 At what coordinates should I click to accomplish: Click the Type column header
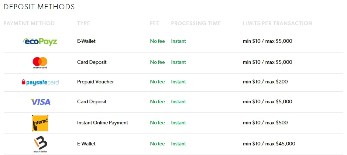coord(83,23)
